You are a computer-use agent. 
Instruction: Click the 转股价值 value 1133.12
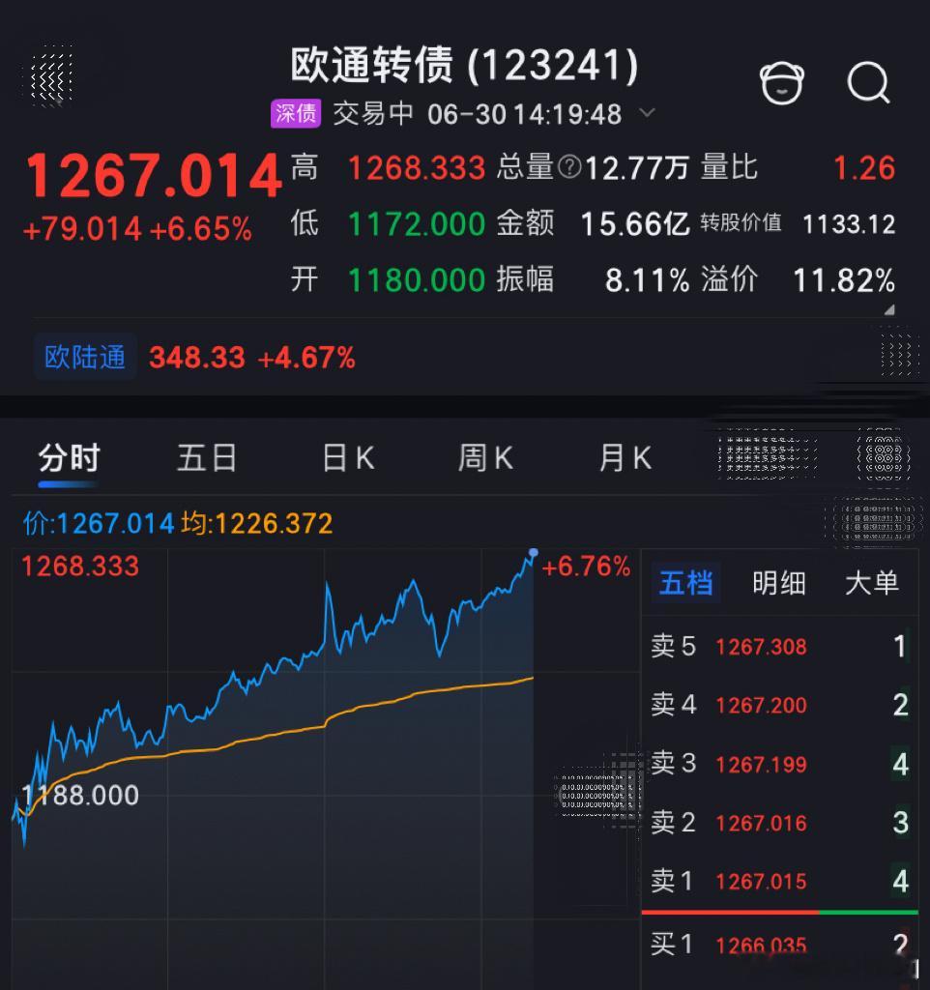point(849,224)
